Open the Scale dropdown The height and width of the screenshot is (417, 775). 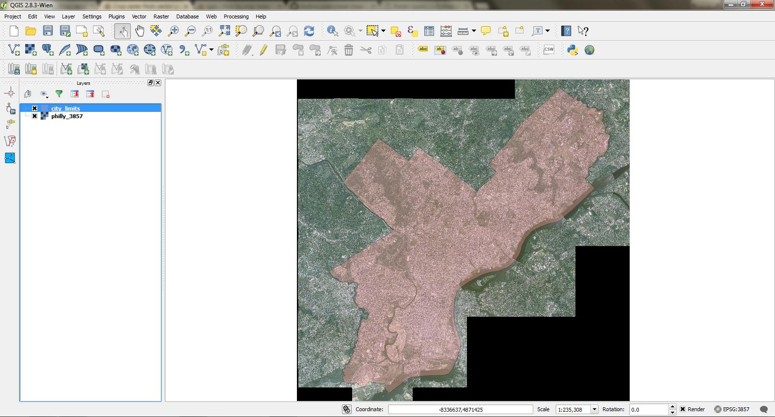[594, 409]
